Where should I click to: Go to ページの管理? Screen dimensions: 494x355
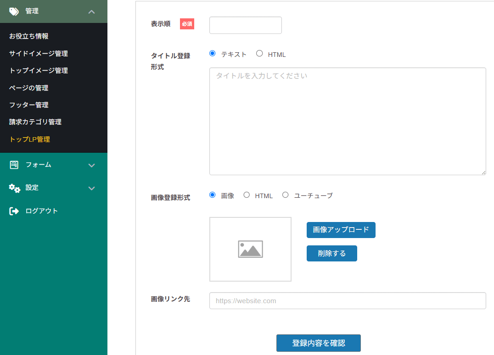[x=28, y=88]
